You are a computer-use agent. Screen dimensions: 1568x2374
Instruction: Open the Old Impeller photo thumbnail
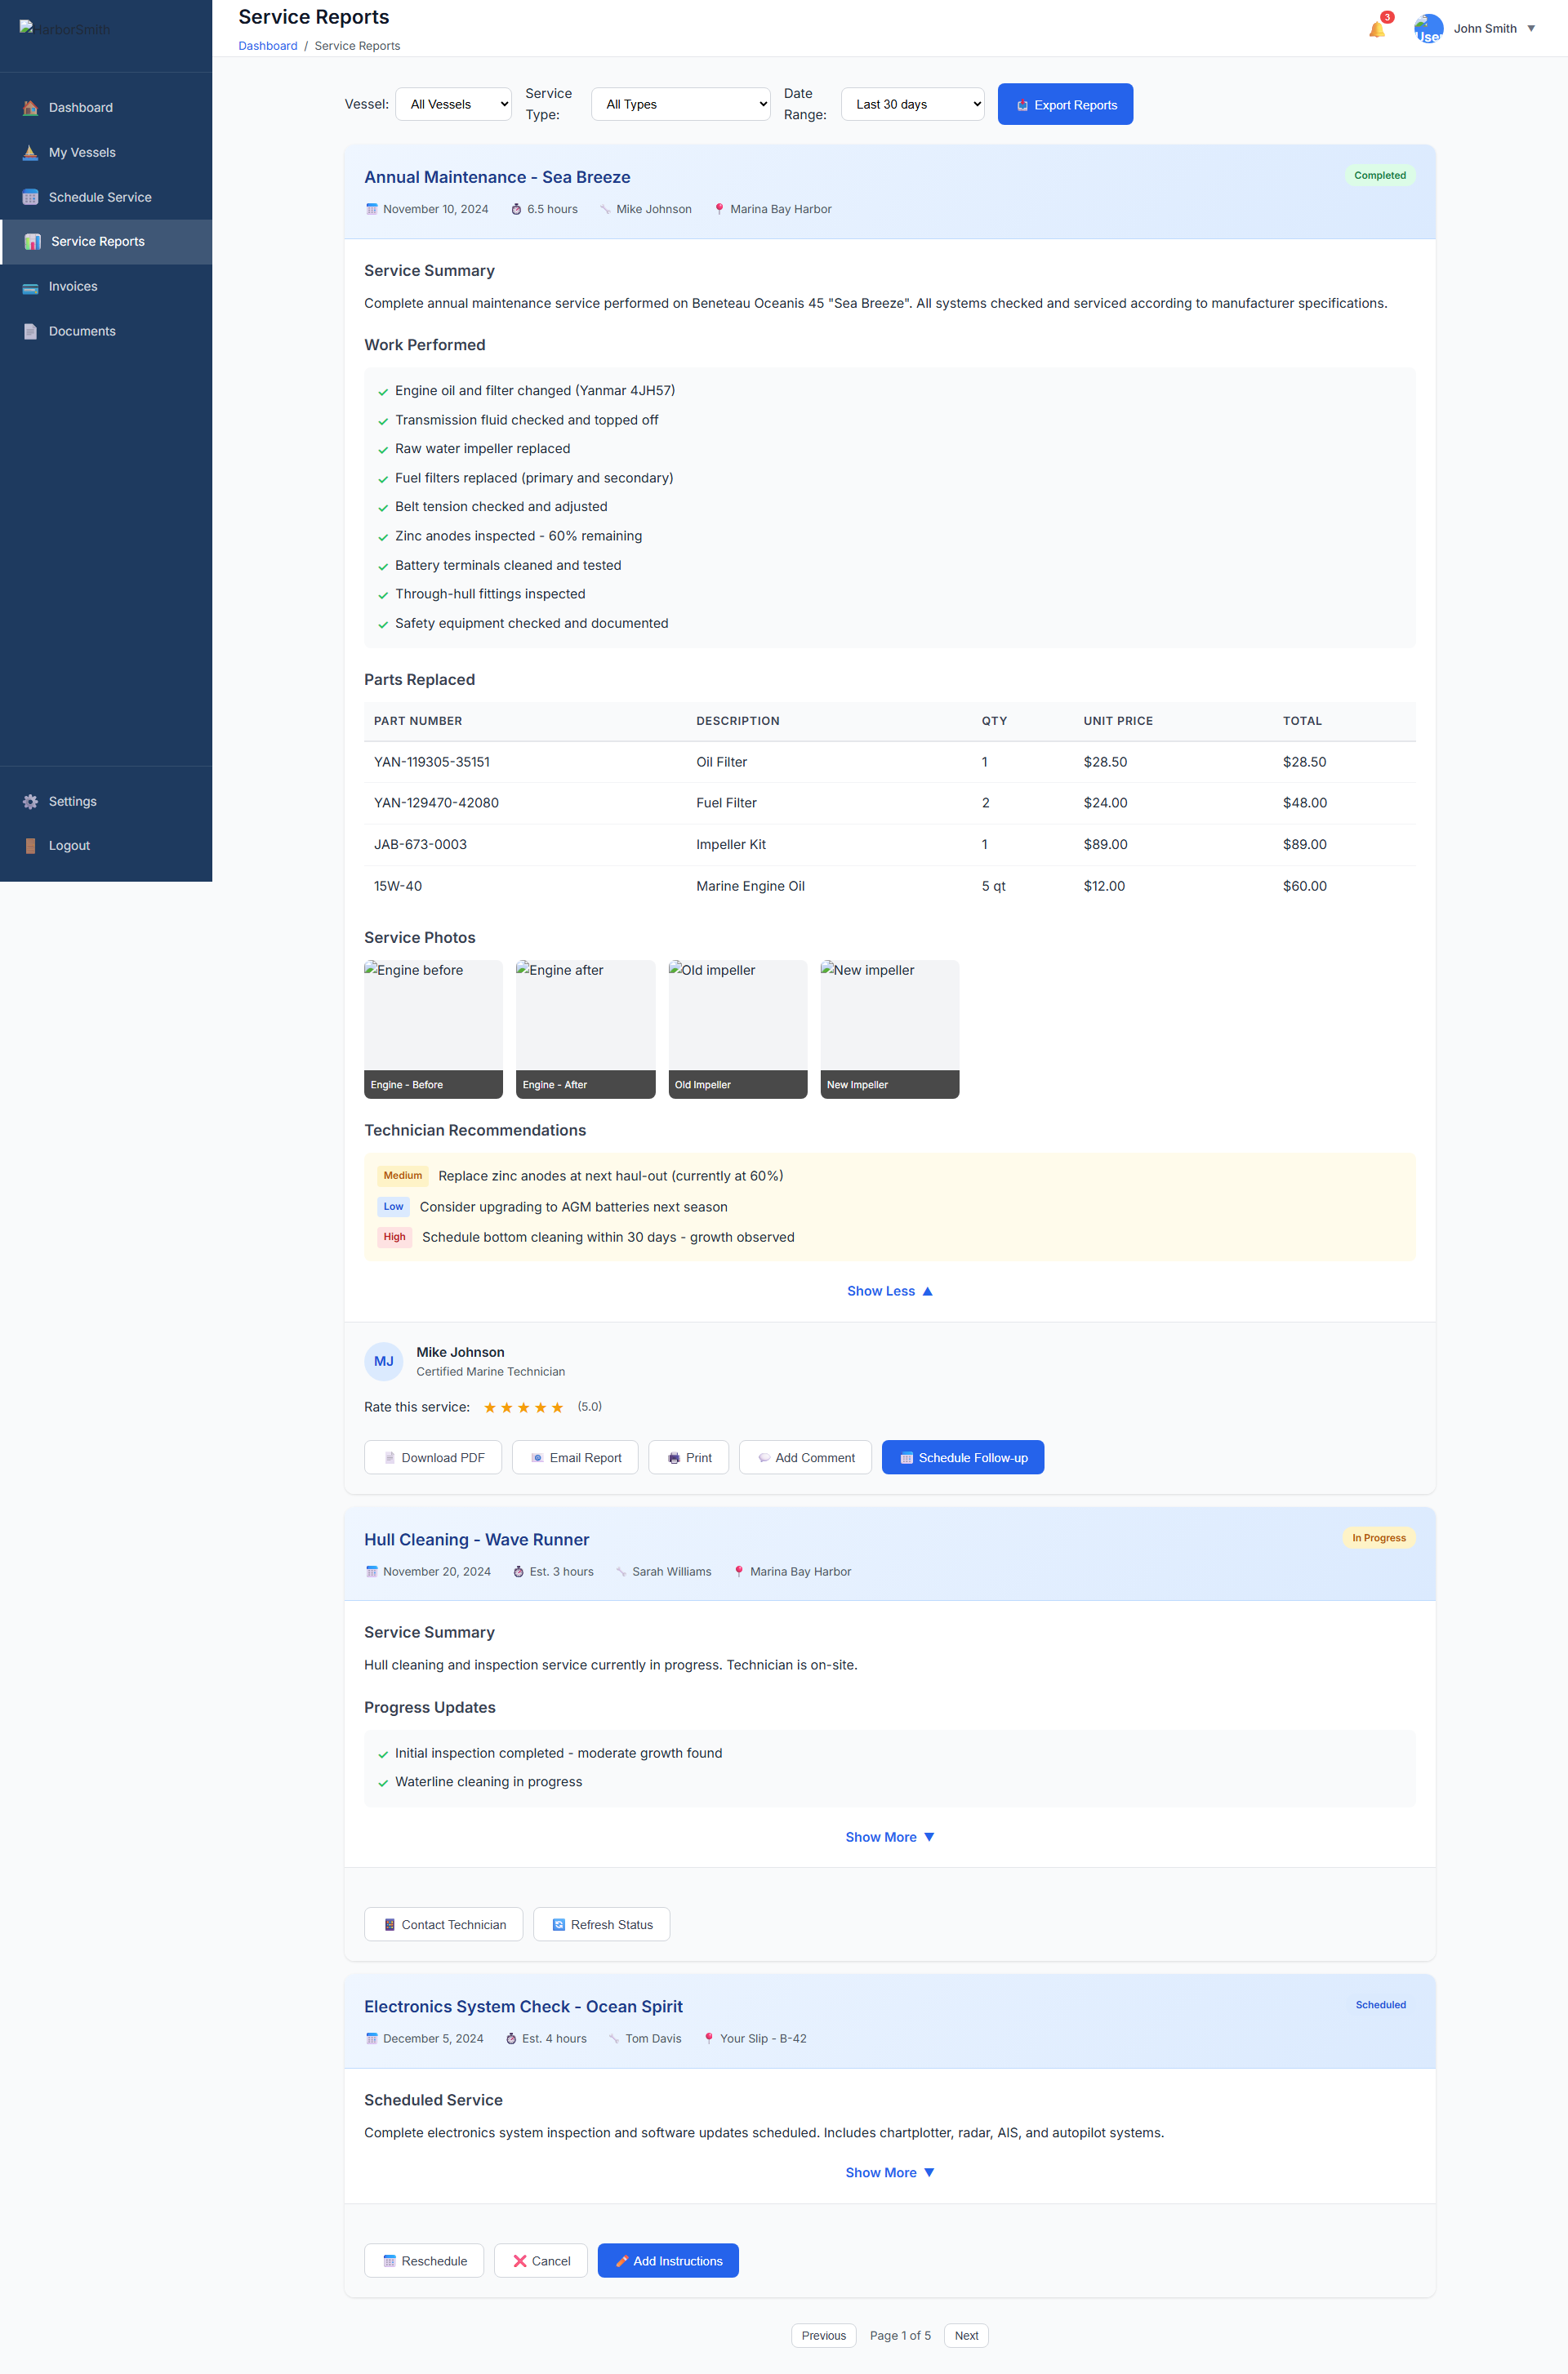(737, 1029)
